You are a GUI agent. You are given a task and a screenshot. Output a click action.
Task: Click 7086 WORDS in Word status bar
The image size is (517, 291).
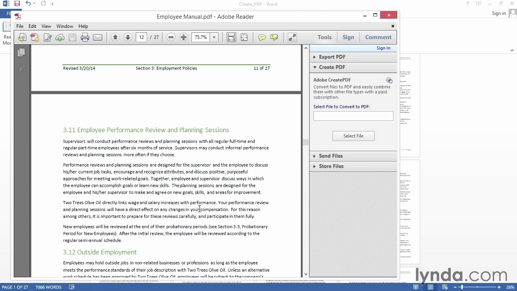[48, 287]
